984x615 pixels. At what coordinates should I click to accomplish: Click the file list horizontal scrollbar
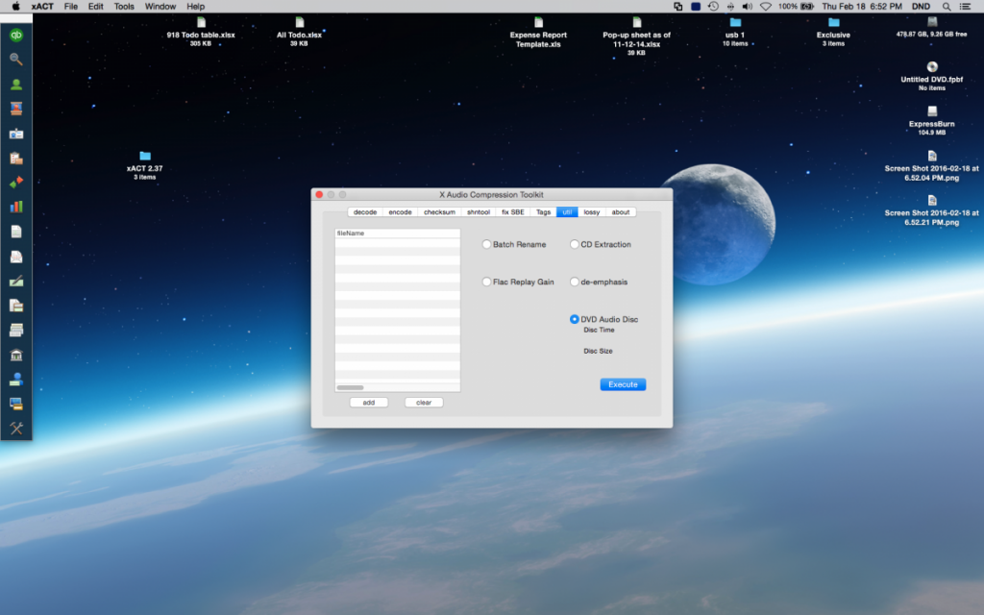tap(350, 387)
